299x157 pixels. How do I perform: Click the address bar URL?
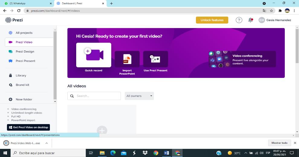[x=55, y=11]
